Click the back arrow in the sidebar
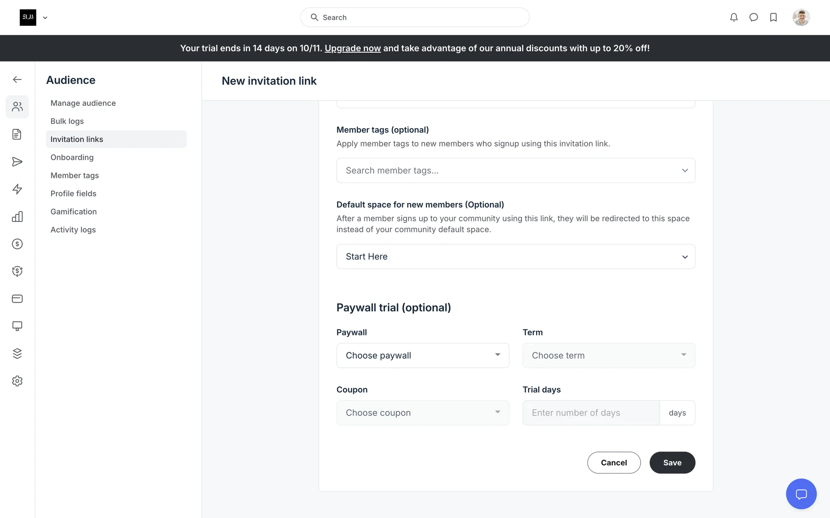 click(17, 79)
